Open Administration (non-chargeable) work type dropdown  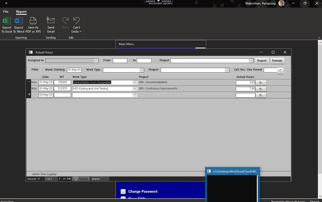click(x=135, y=83)
